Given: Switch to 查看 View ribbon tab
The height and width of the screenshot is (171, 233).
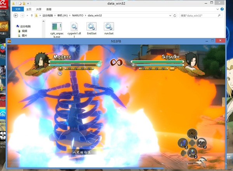Looking at the screenshot, I should 49,9.
